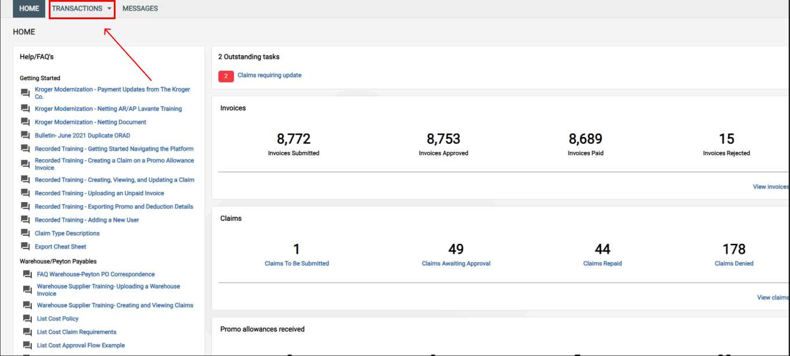The height and width of the screenshot is (356, 790).
Task: Select Claims Awaiting Approval link
Action: click(x=456, y=264)
